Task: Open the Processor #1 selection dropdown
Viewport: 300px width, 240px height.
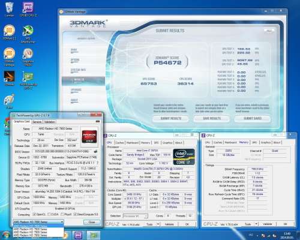Action: click(x=135, y=216)
